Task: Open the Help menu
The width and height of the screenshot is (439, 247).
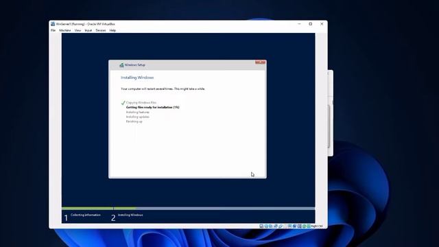Action: tap(112, 30)
